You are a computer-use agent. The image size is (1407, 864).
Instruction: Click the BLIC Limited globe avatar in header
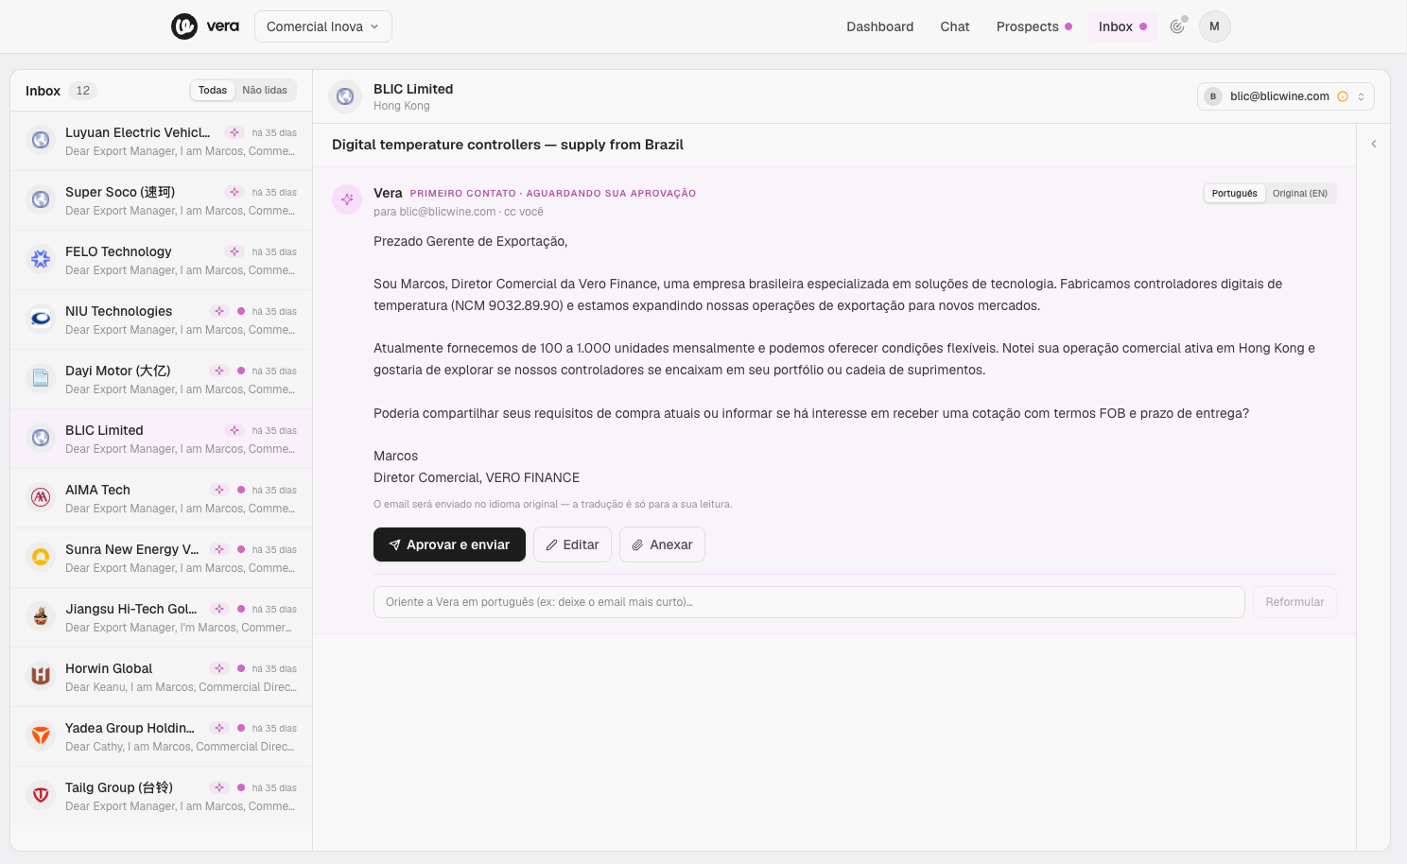(345, 96)
